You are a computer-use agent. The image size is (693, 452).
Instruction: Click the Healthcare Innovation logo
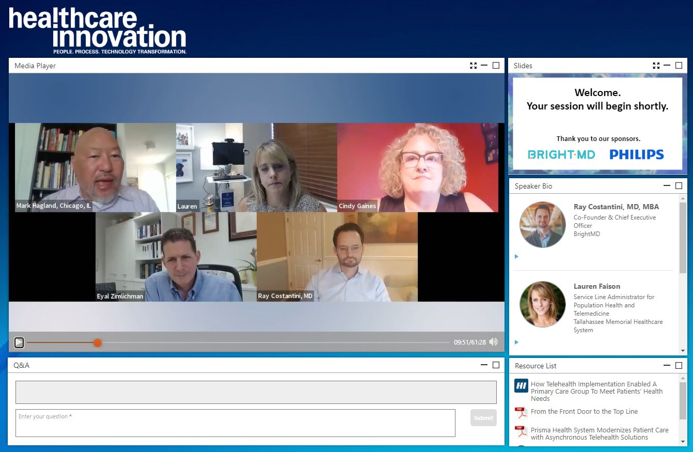tap(97, 28)
